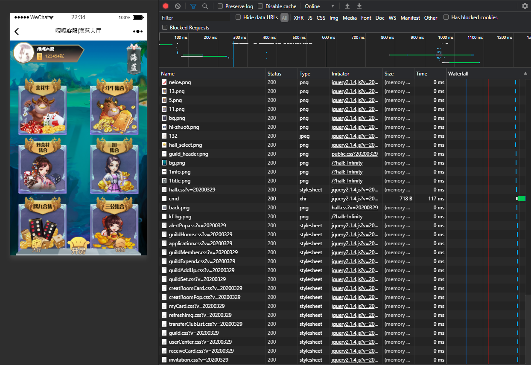
Task: Enable the Preserve log checkbox
Action: pyautogui.click(x=220, y=6)
